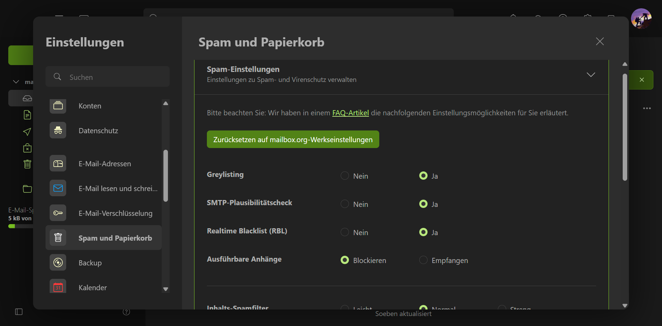
Task: Collapse the Spam-Einstellungen section chevron
Action: (591, 75)
